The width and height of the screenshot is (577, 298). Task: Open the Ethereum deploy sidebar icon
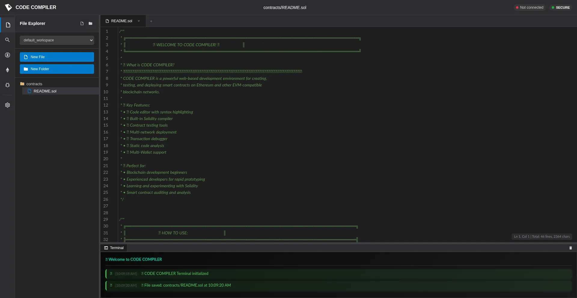[x=8, y=70]
